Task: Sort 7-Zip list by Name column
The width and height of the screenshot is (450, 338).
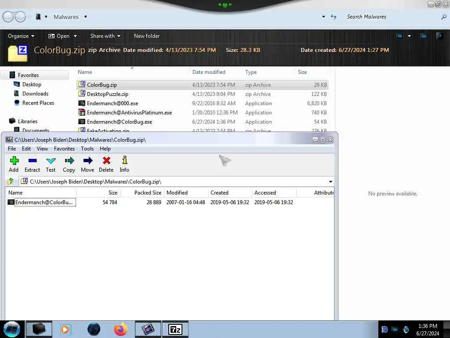Action: pos(41,193)
